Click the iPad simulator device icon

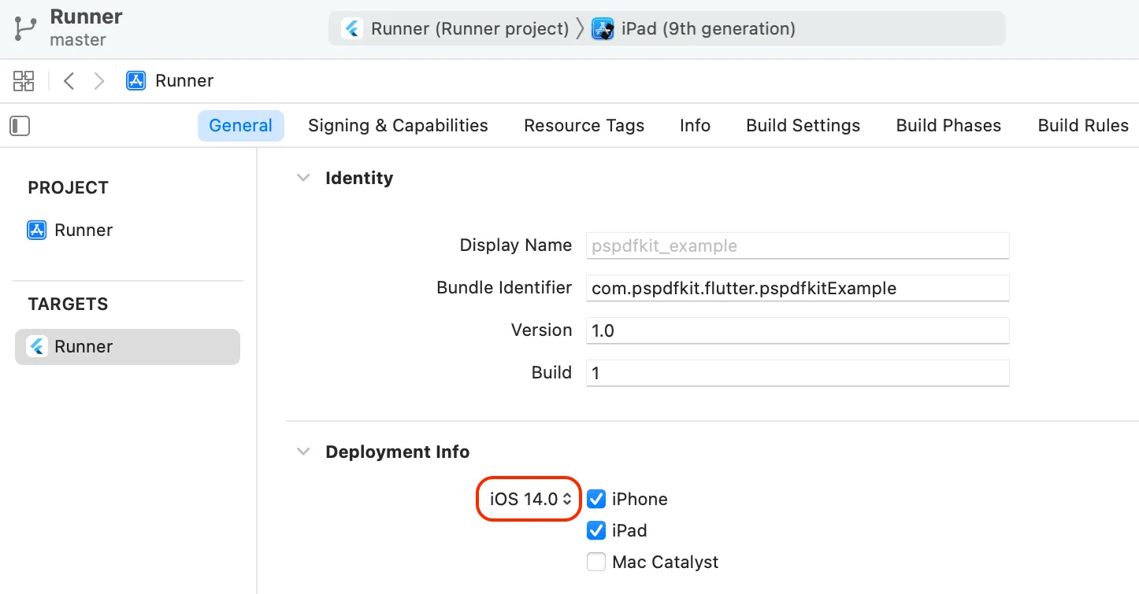tap(603, 29)
